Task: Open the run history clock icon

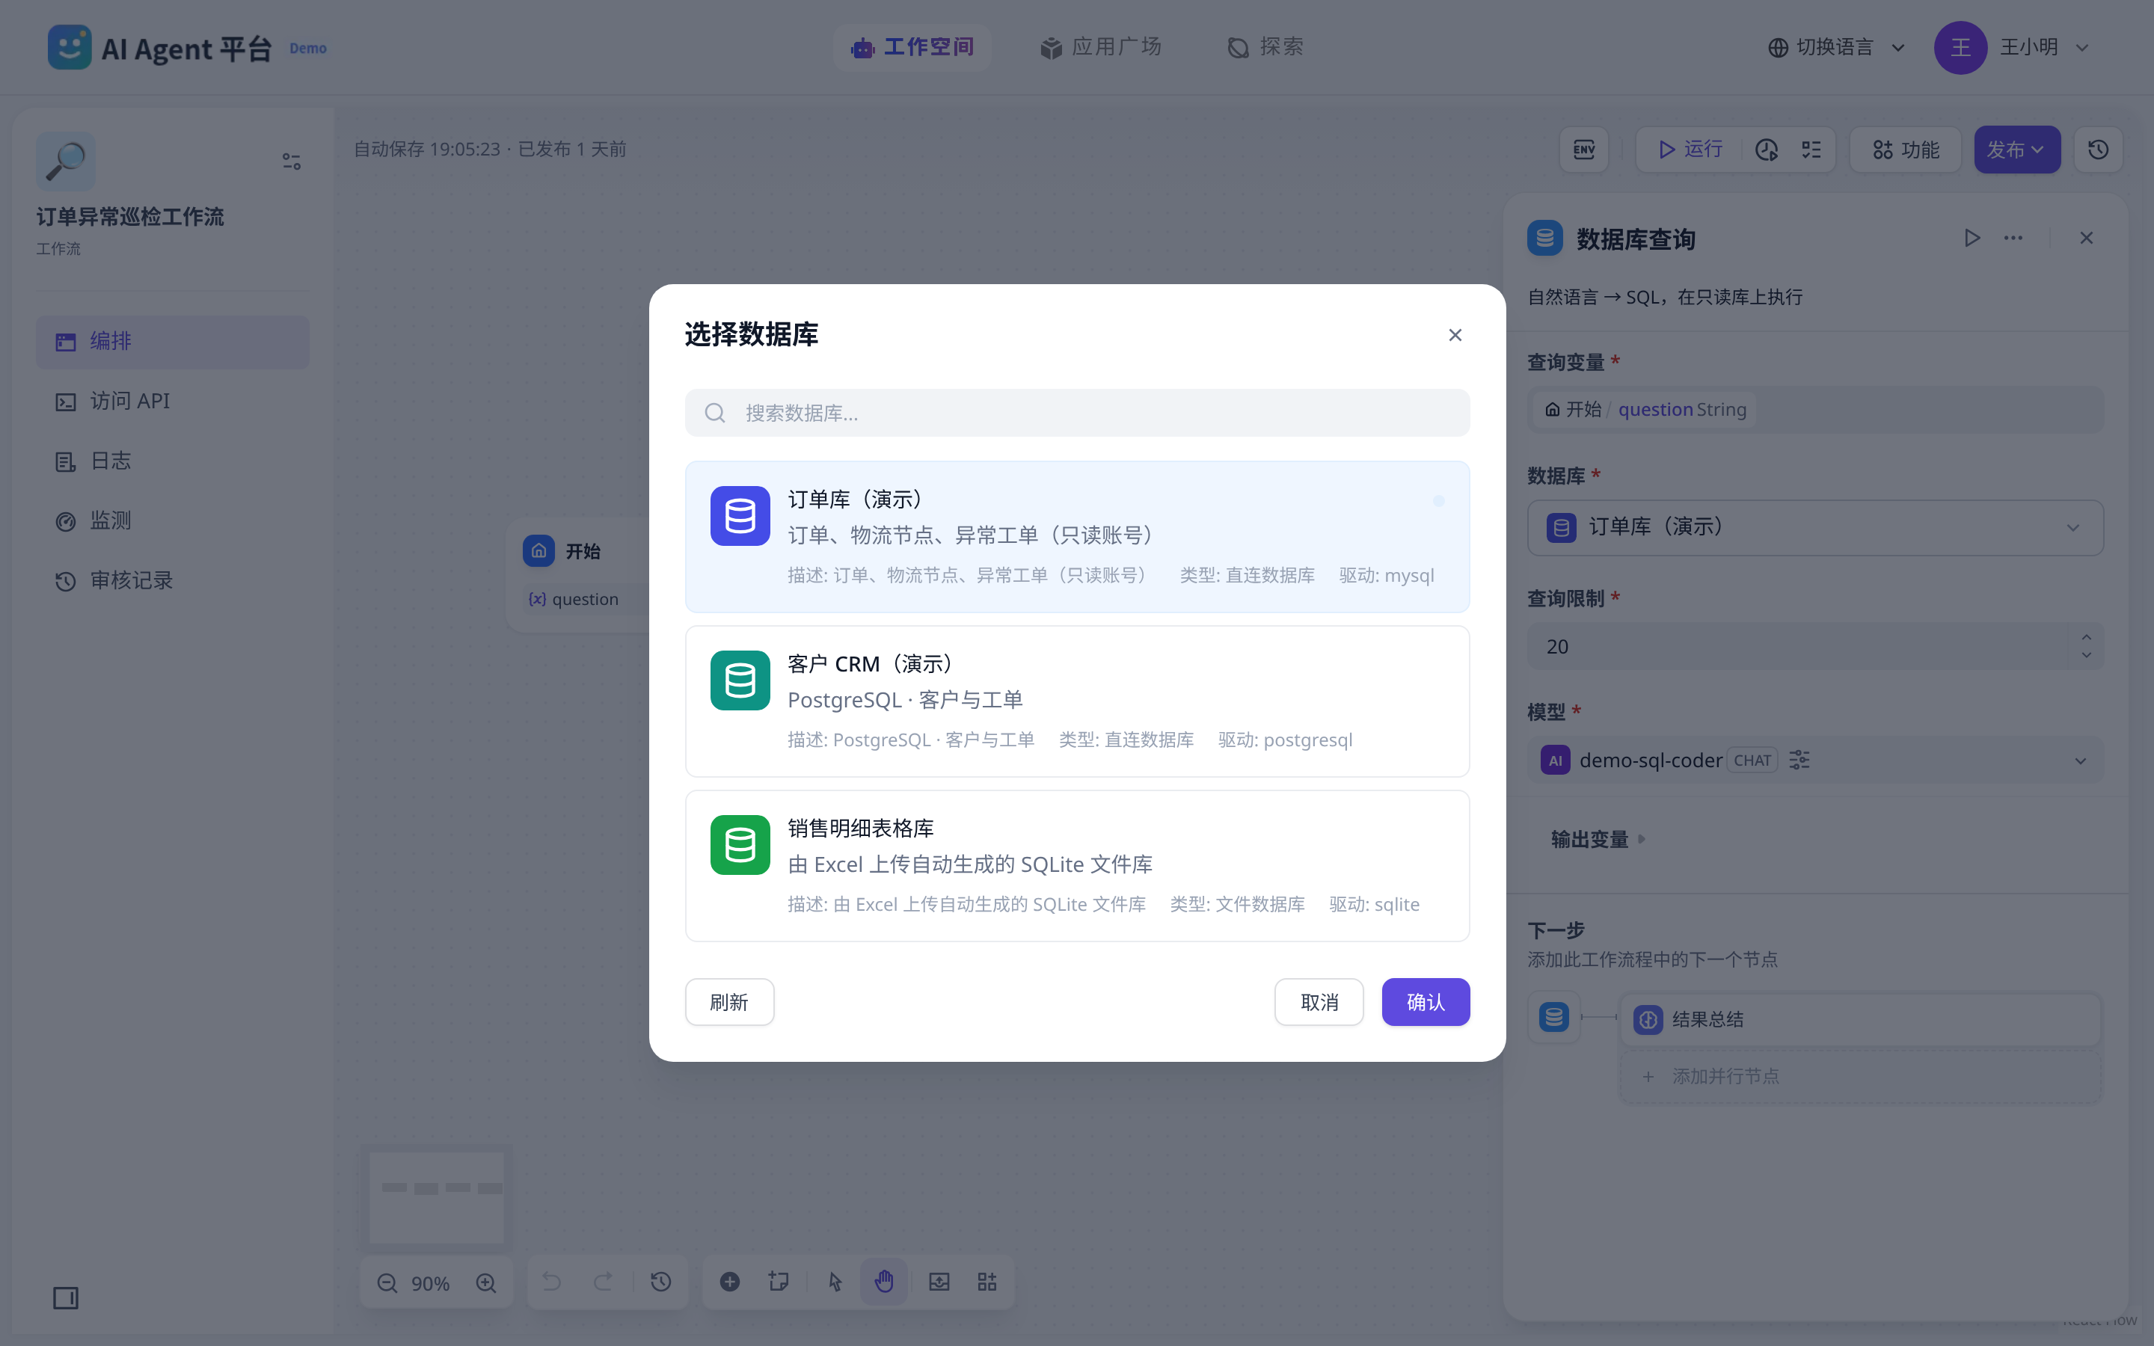Action: [x=1767, y=150]
